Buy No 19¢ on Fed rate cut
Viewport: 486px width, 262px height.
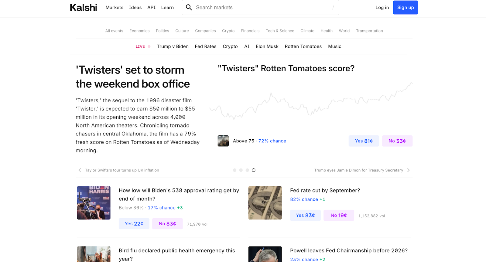(x=339, y=215)
